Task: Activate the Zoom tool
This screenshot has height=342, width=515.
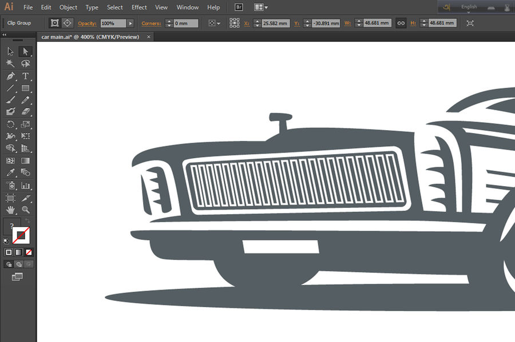Action: pyautogui.click(x=25, y=210)
